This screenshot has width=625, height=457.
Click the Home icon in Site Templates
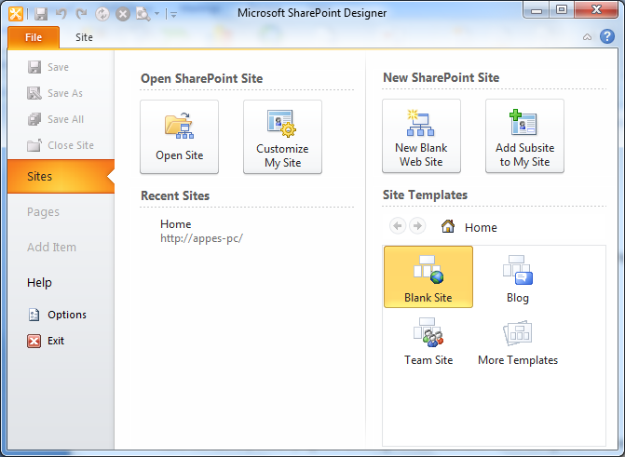click(x=448, y=226)
